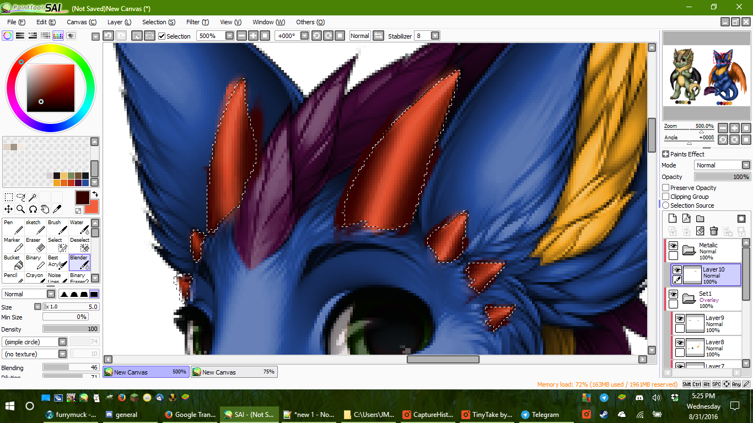The image size is (753, 423).
Task: Activate the eyedropper color picker tool
Action: [57, 209]
